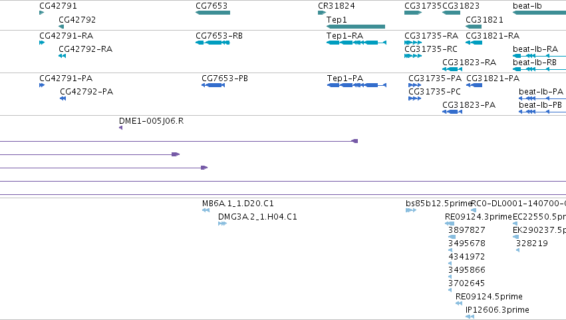
Task: Select the beat-Ib-RB transcript glyph
Action: pyautogui.click(x=539, y=69)
